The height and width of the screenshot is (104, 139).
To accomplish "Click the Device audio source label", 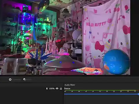I will (67, 88).
